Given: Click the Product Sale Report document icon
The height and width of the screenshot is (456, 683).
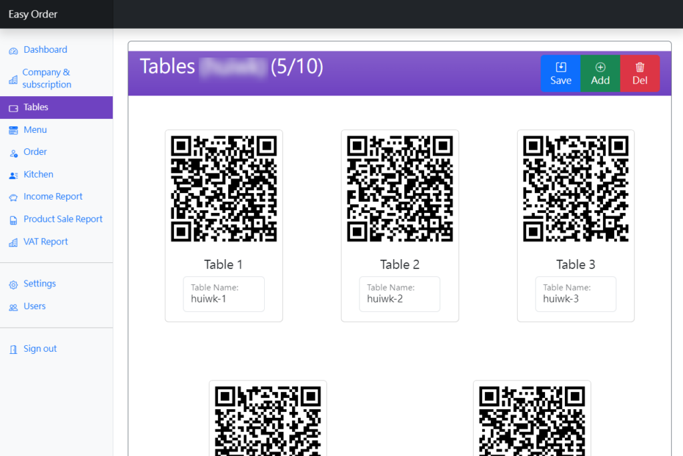Looking at the screenshot, I should pos(13,220).
